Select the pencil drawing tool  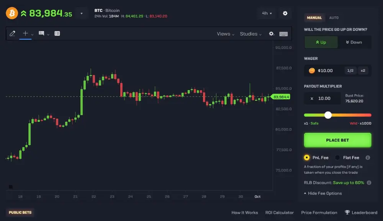[13, 33]
